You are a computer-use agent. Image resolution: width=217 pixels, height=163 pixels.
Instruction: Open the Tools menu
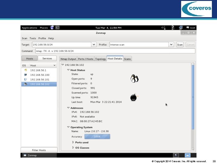tap(33, 38)
